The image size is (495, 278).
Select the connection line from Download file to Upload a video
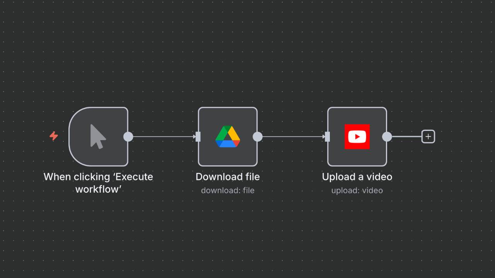tap(292, 137)
